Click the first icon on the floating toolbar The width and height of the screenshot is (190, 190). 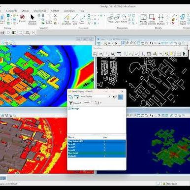pyautogui.click(x=95, y=54)
